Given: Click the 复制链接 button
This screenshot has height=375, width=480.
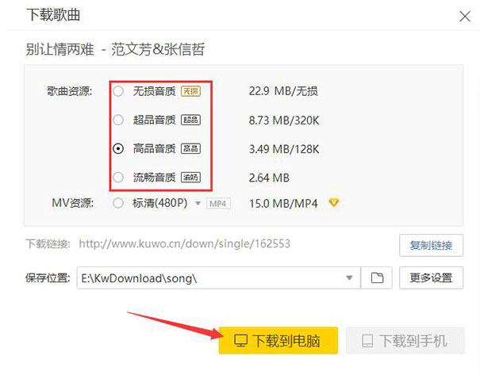Looking at the screenshot, I should point(431,245).
